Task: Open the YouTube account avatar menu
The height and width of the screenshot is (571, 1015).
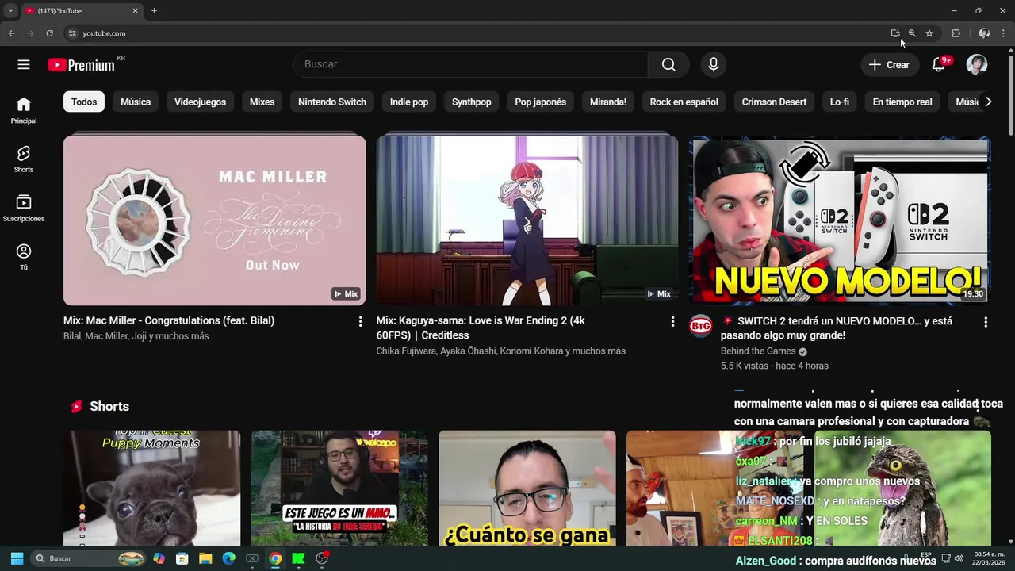Action: (x=977, y=64)
